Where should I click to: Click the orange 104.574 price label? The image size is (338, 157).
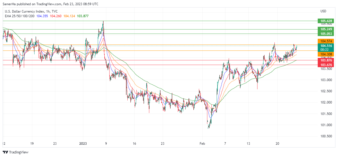click(326, 41)
